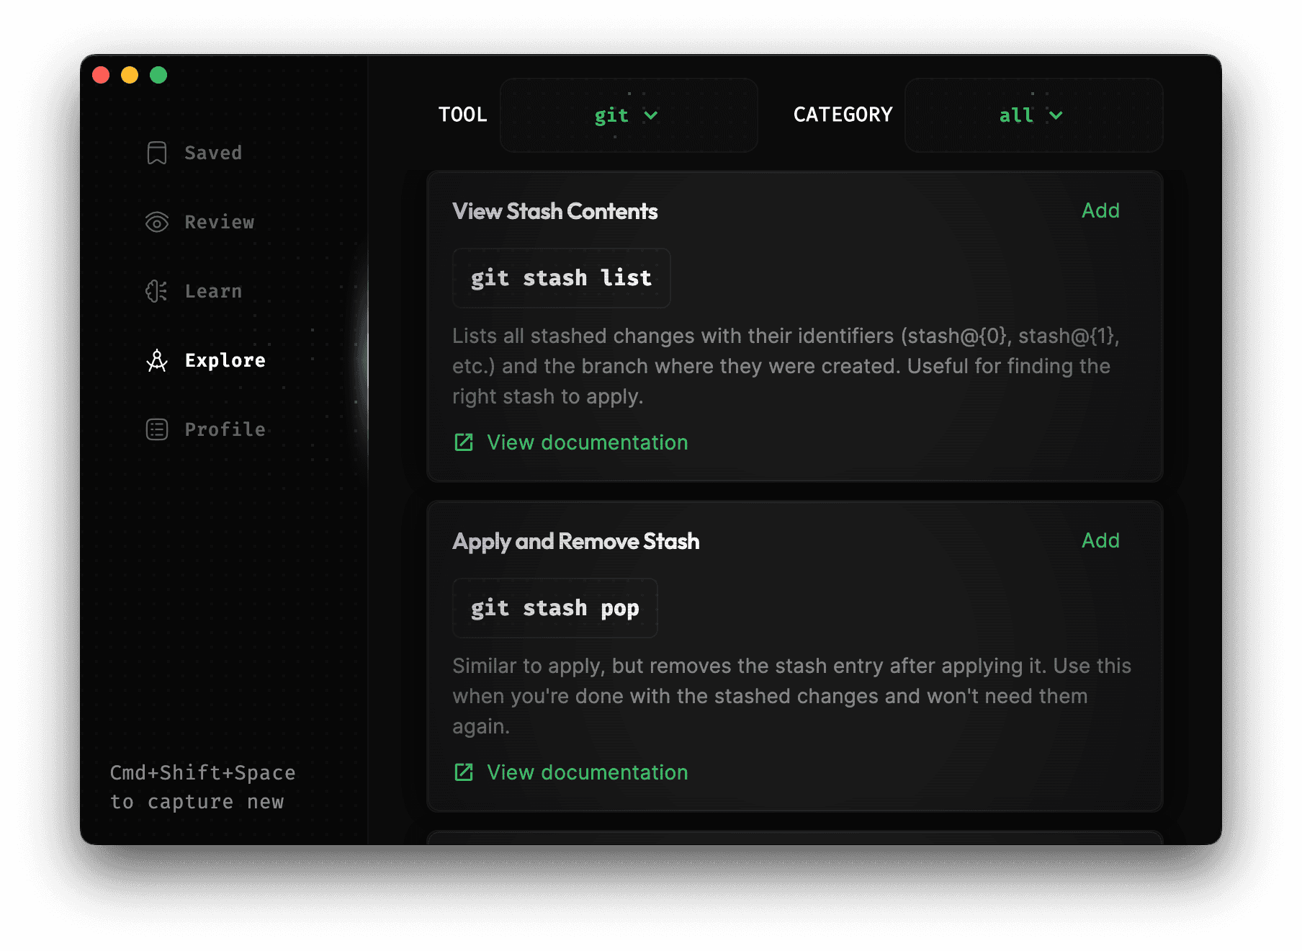Click the git stash pop command chip
1302x951 pixels.
tap(554, 607)
